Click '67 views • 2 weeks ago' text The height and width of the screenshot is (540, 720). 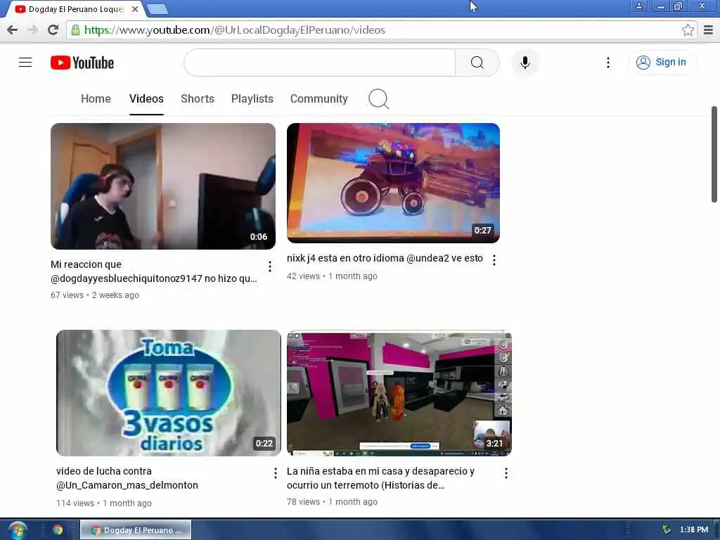pos(95,295)
